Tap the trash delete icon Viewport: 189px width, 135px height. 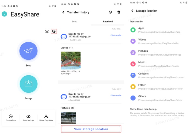119,12
